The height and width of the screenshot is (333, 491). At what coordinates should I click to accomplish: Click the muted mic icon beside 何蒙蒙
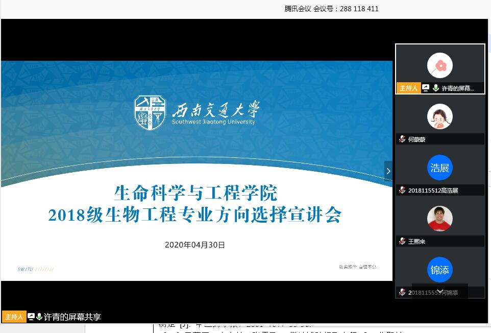(x=402, y=139)
